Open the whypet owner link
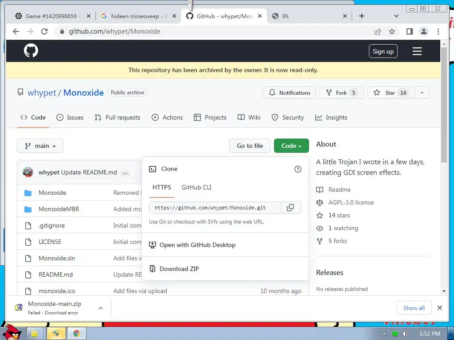Image resolution: width=454 pixels, height=340 pixels. [42, 93]
